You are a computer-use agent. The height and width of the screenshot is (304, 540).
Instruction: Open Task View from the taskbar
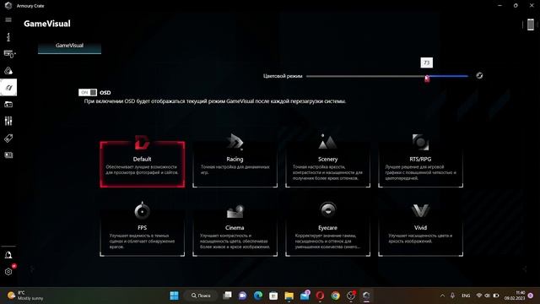(227, 296)
